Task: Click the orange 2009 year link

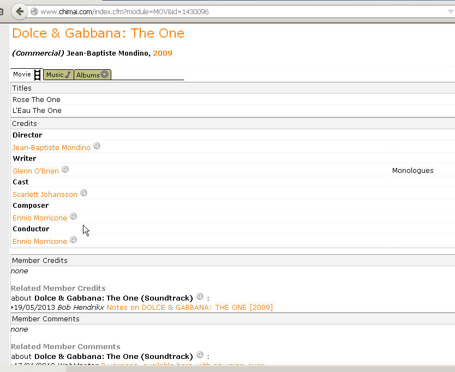Action: click(163, 53)
